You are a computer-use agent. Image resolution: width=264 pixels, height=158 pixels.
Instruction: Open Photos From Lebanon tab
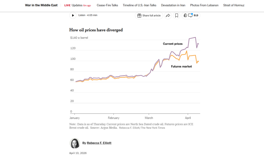pyautogui.click(x=204, y=5)
